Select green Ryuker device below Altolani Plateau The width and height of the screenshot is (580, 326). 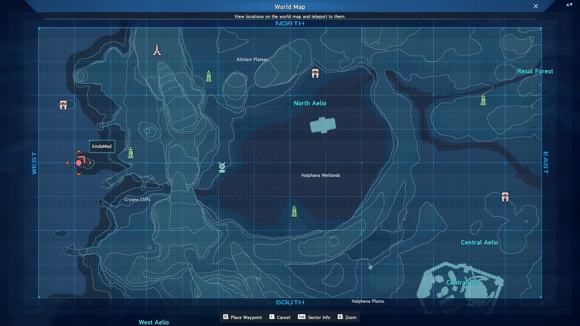(209, 76)
